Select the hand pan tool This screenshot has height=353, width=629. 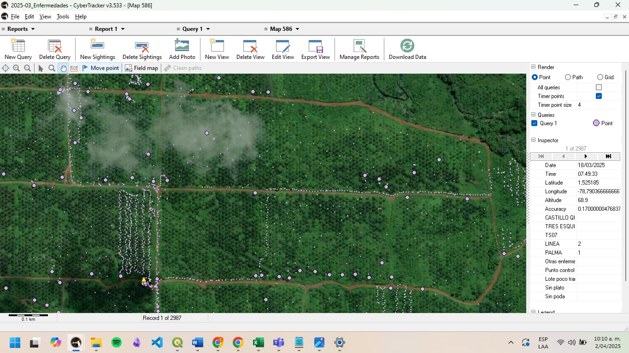tap(63, 68)
